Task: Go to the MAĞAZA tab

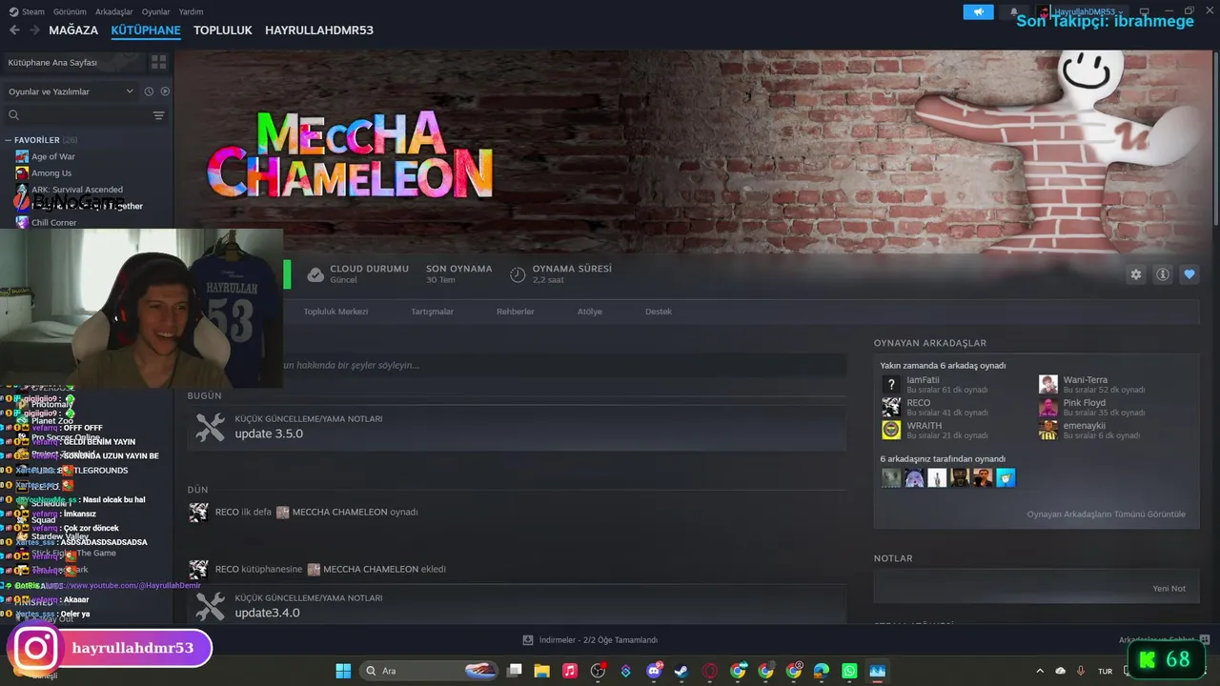Action: coord(73,30)
